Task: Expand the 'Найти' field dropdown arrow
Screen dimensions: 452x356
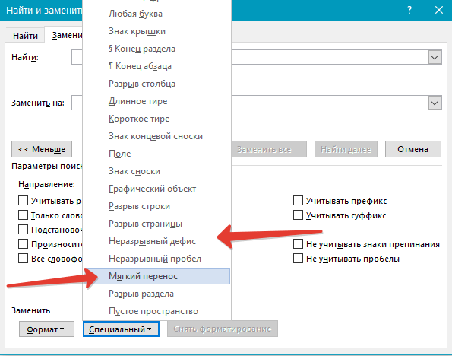Action: [x=435, y=57]
